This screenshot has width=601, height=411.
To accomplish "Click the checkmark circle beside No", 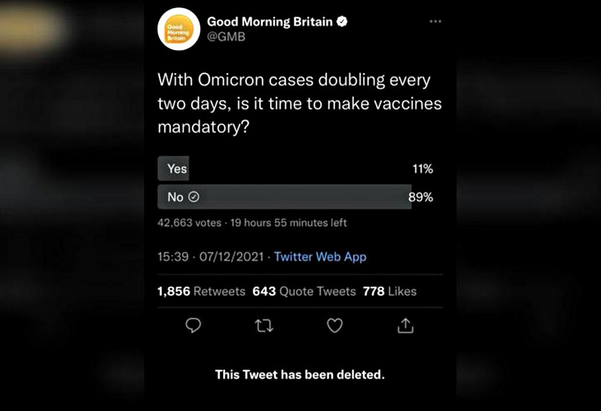I will coord(193,197).
